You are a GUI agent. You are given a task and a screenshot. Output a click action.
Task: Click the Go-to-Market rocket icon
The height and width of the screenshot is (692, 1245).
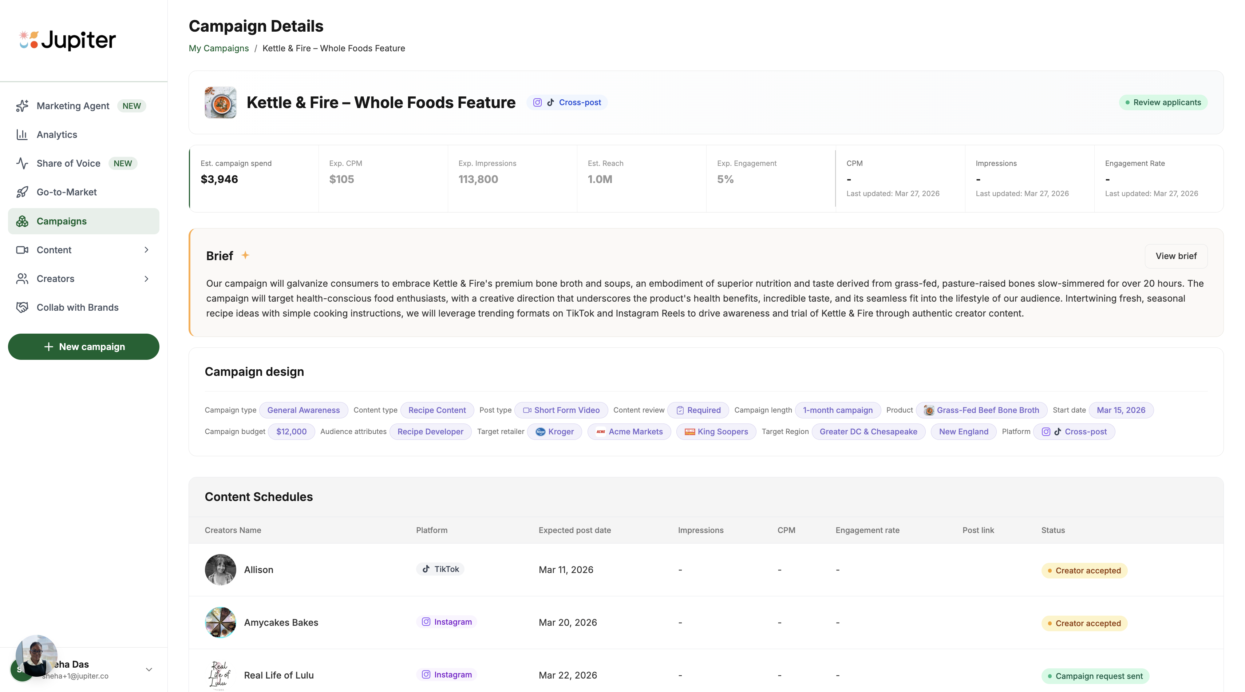[22, 192]
